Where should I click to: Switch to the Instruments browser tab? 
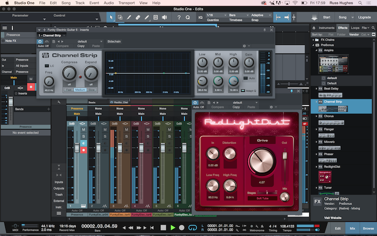pyautogui.click(x=326, y=28)
